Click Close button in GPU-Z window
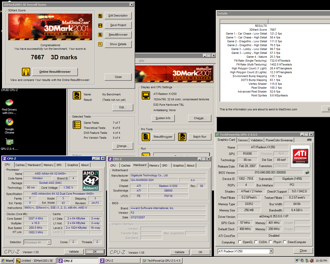330x264 pixels. click(303, 251)
